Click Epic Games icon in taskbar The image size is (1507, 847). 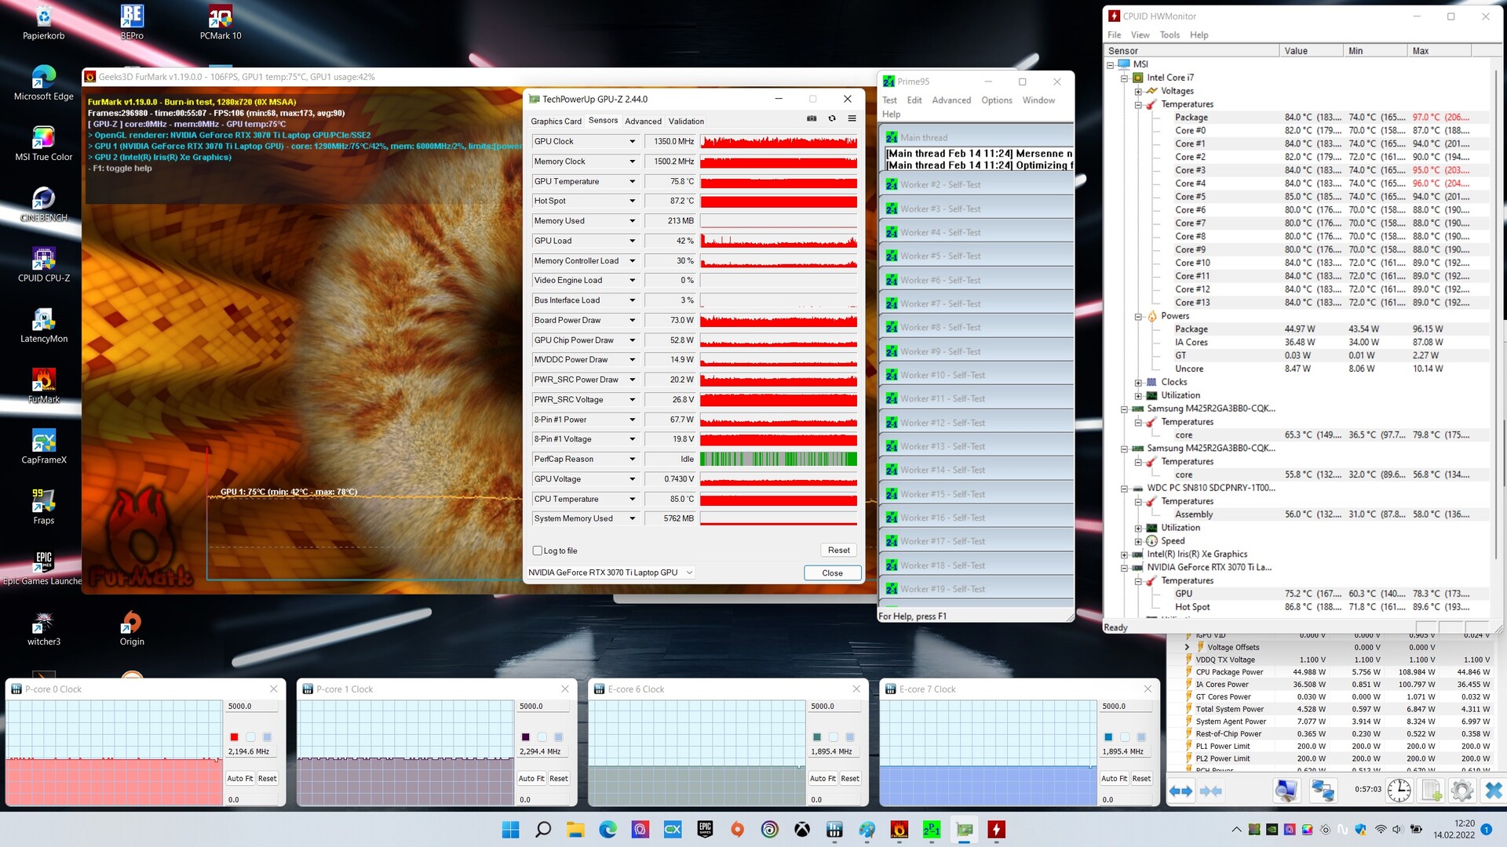coord(705,829)
